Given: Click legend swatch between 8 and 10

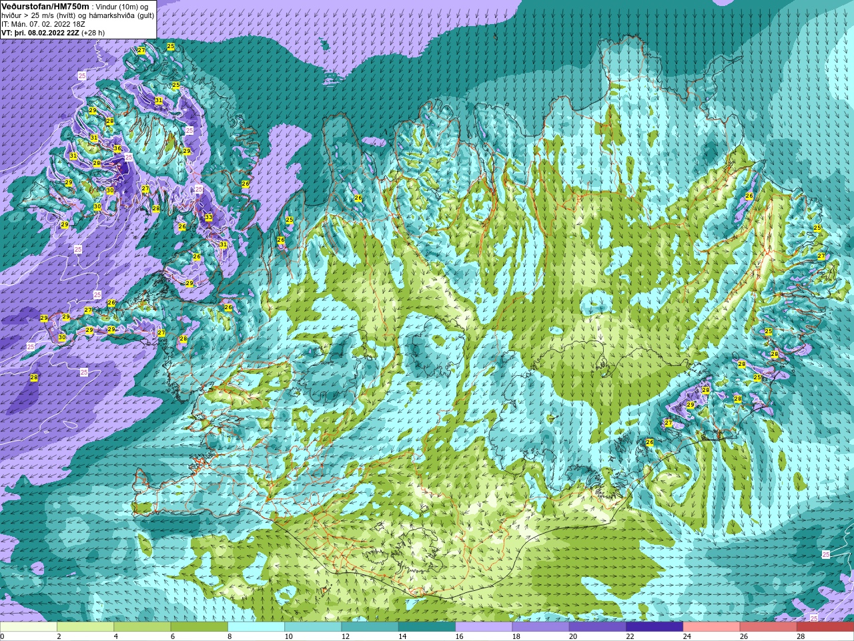Looking at the screenshot, I should (256, 627).
